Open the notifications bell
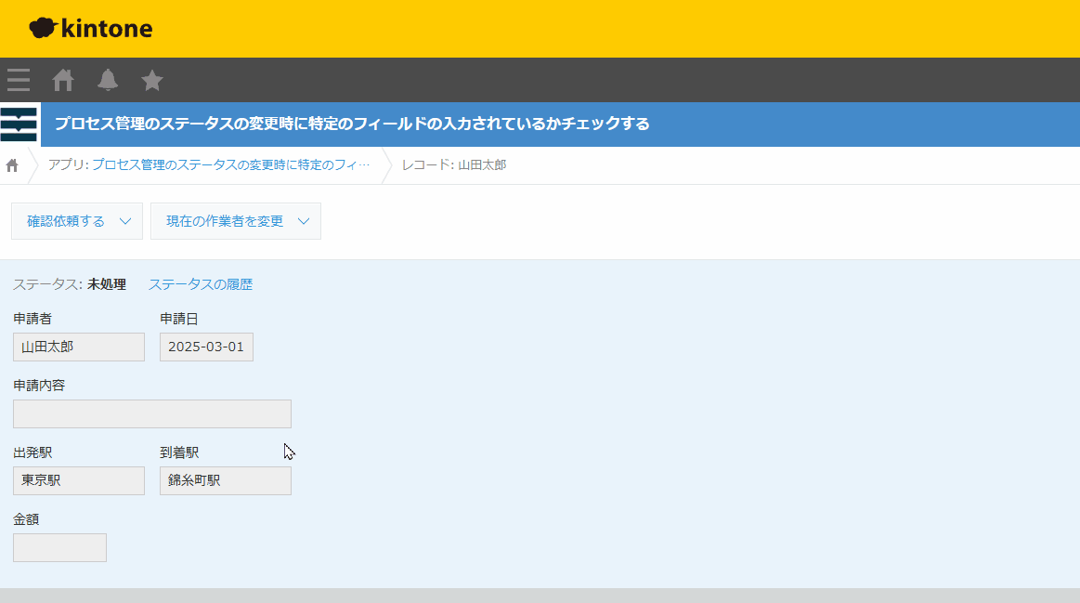 pos(108,81)
